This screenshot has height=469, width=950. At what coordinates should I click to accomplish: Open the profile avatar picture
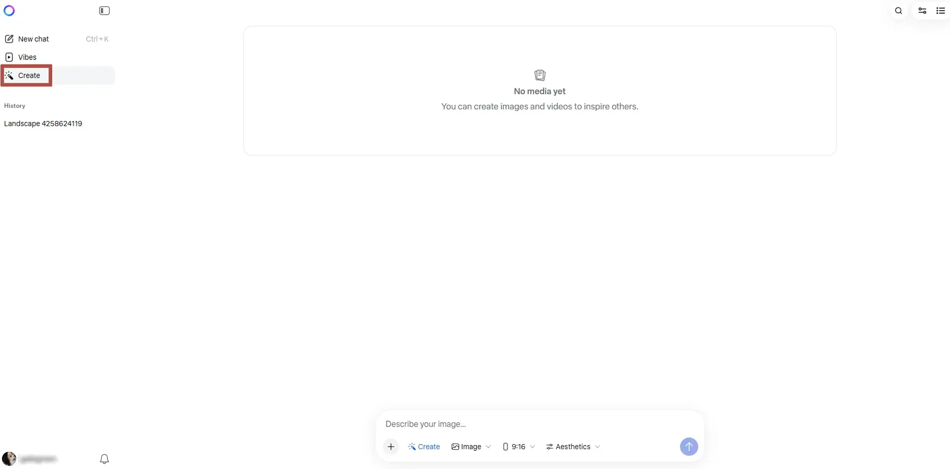click(9, 459)
